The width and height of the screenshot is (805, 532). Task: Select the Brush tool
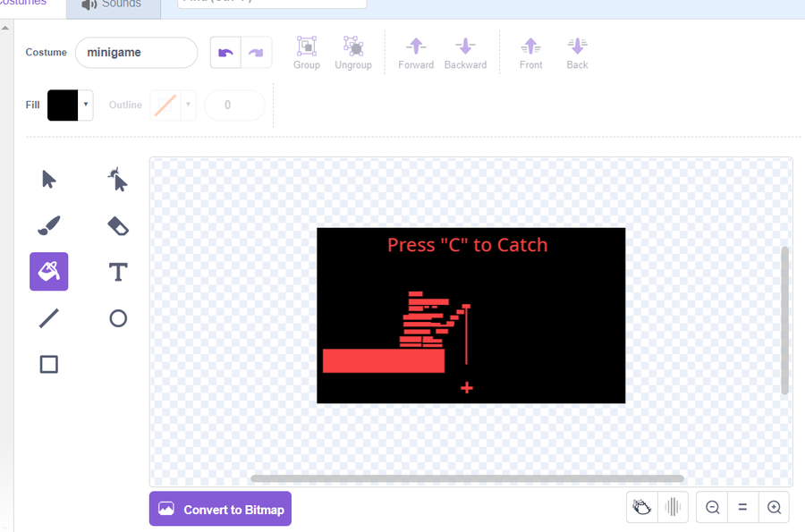tap(49, 225)
